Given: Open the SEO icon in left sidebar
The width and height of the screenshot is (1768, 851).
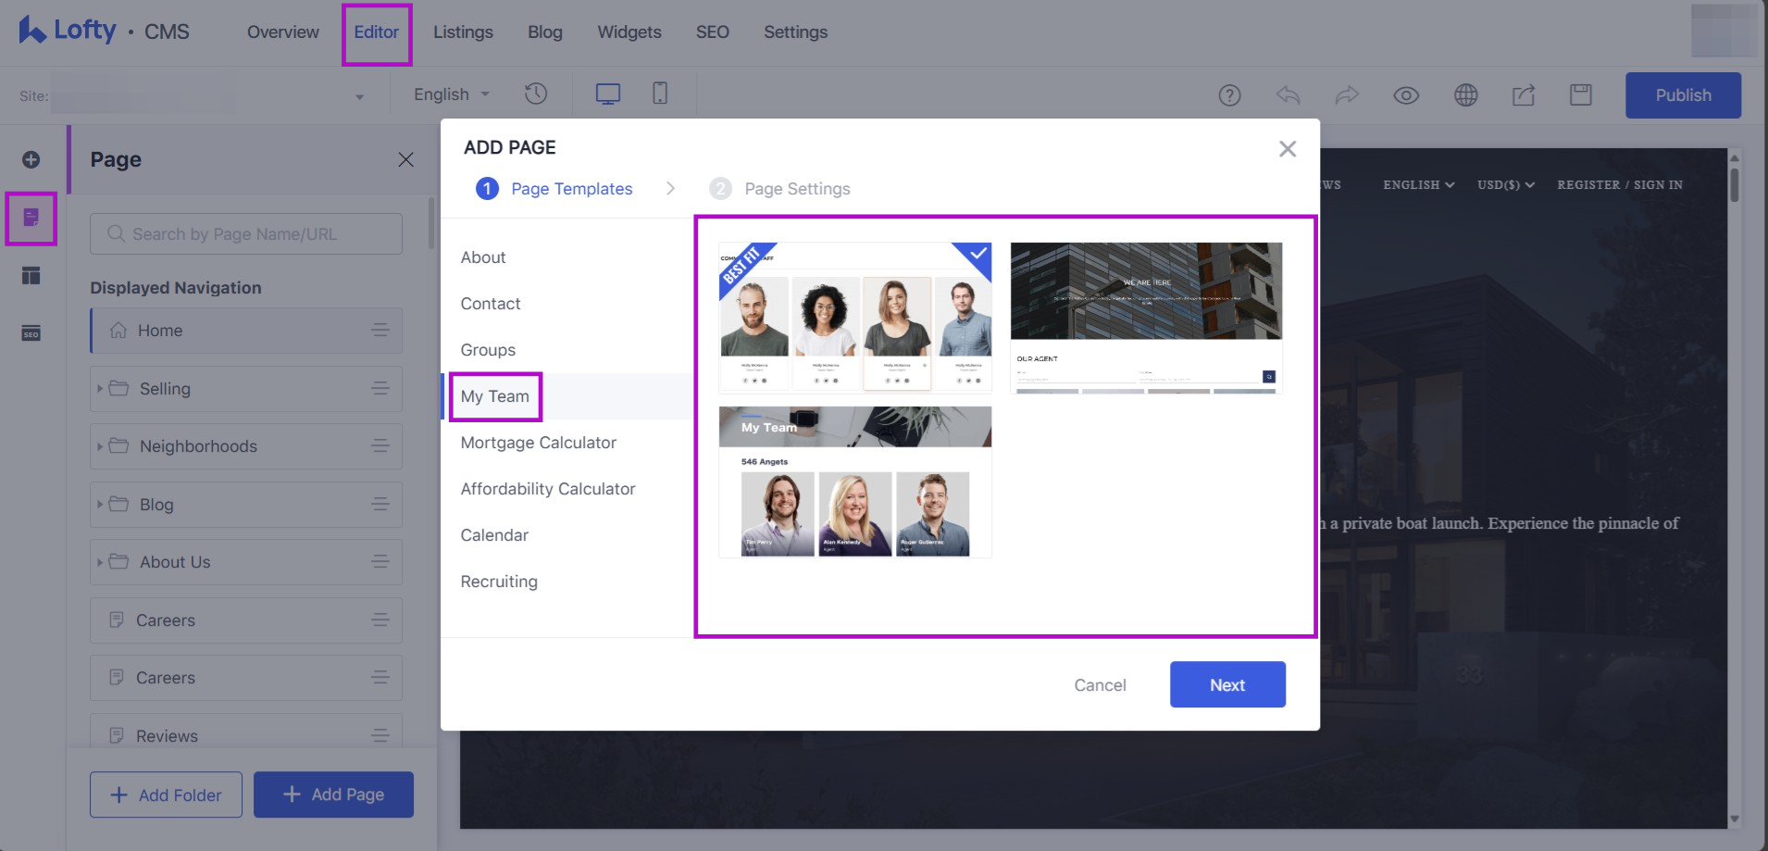Looking at the screenshot, I should [31, 333].
